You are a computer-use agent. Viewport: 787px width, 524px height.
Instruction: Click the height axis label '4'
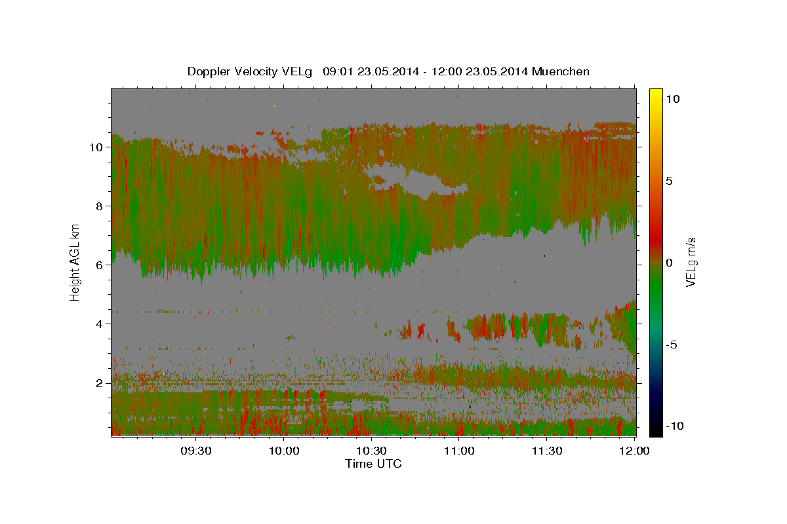pos(100,324)
